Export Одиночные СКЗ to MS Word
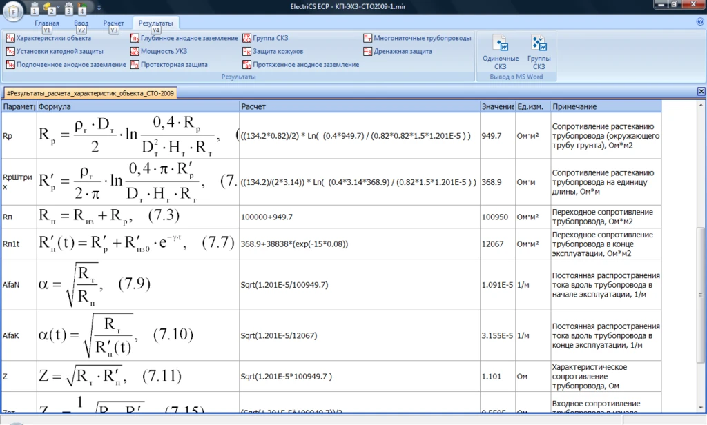The height and width of the screenshot is (425, 707). click(x=500, y=52)
